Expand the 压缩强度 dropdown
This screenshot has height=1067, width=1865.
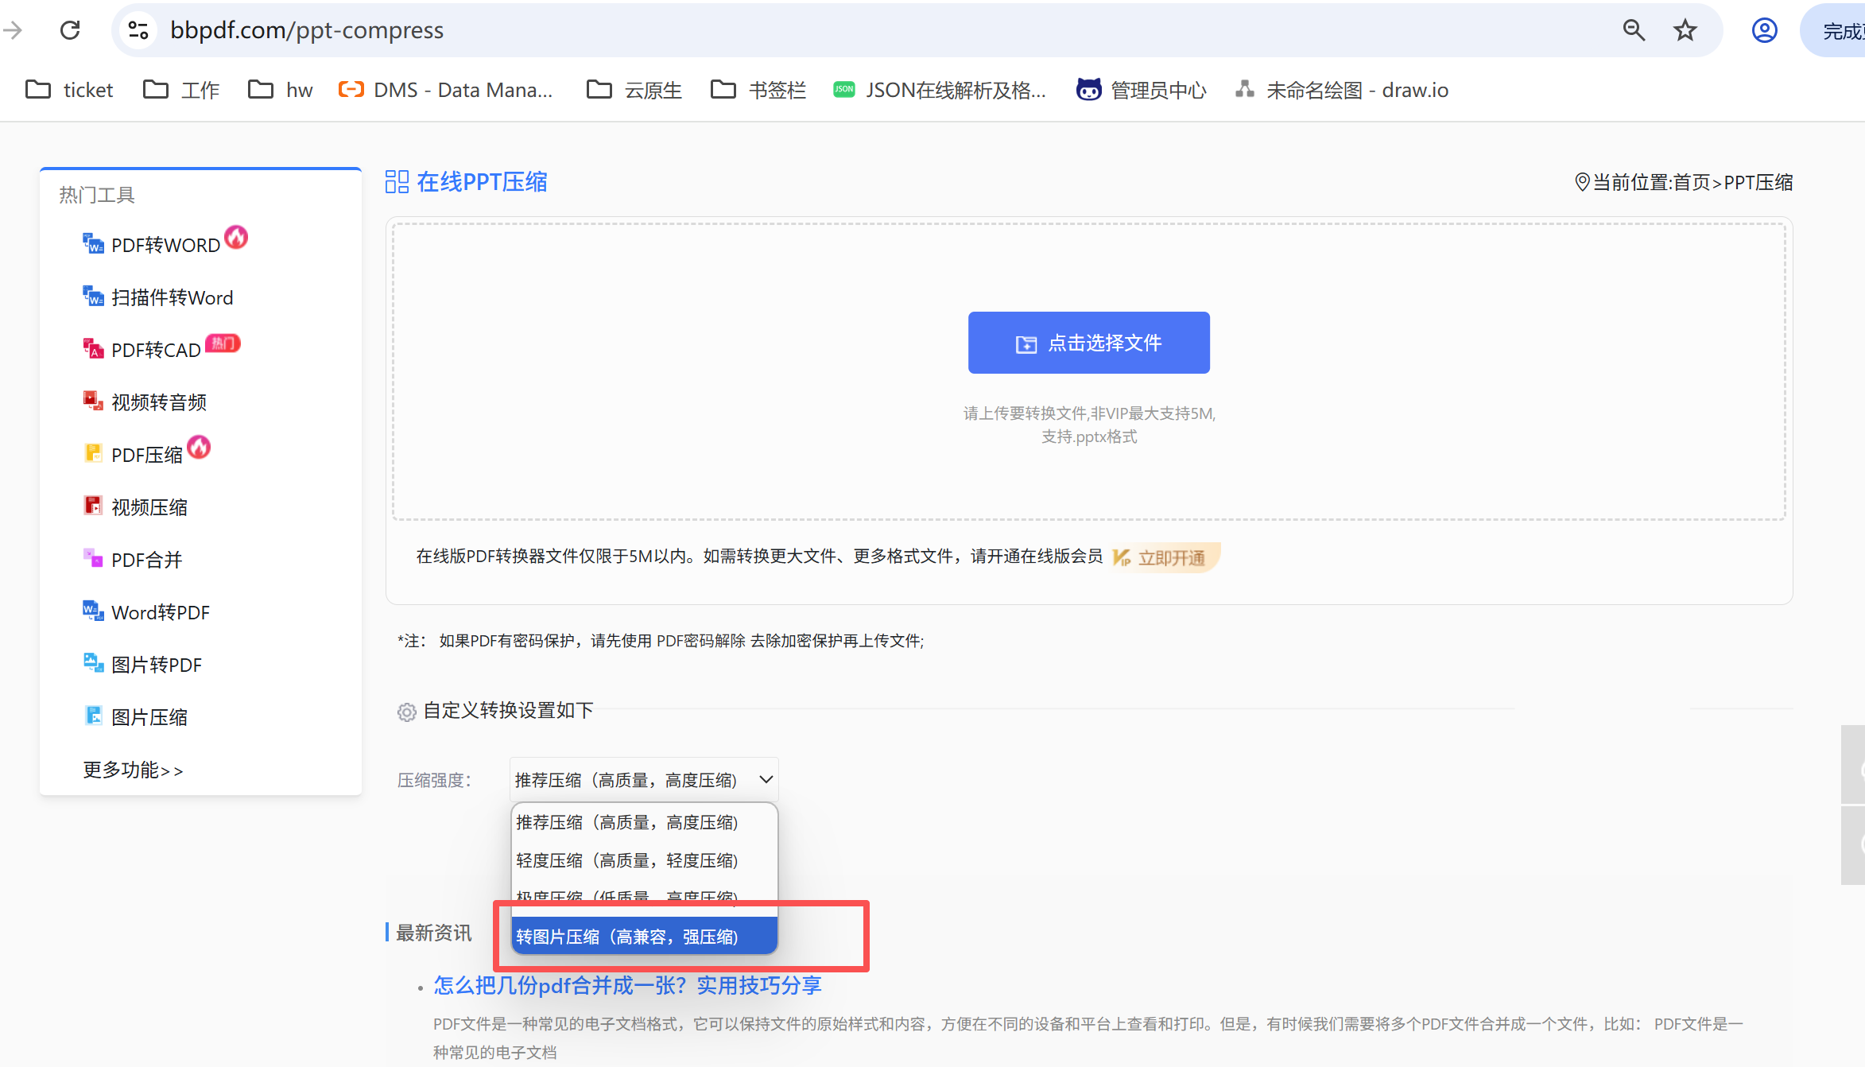643,780
